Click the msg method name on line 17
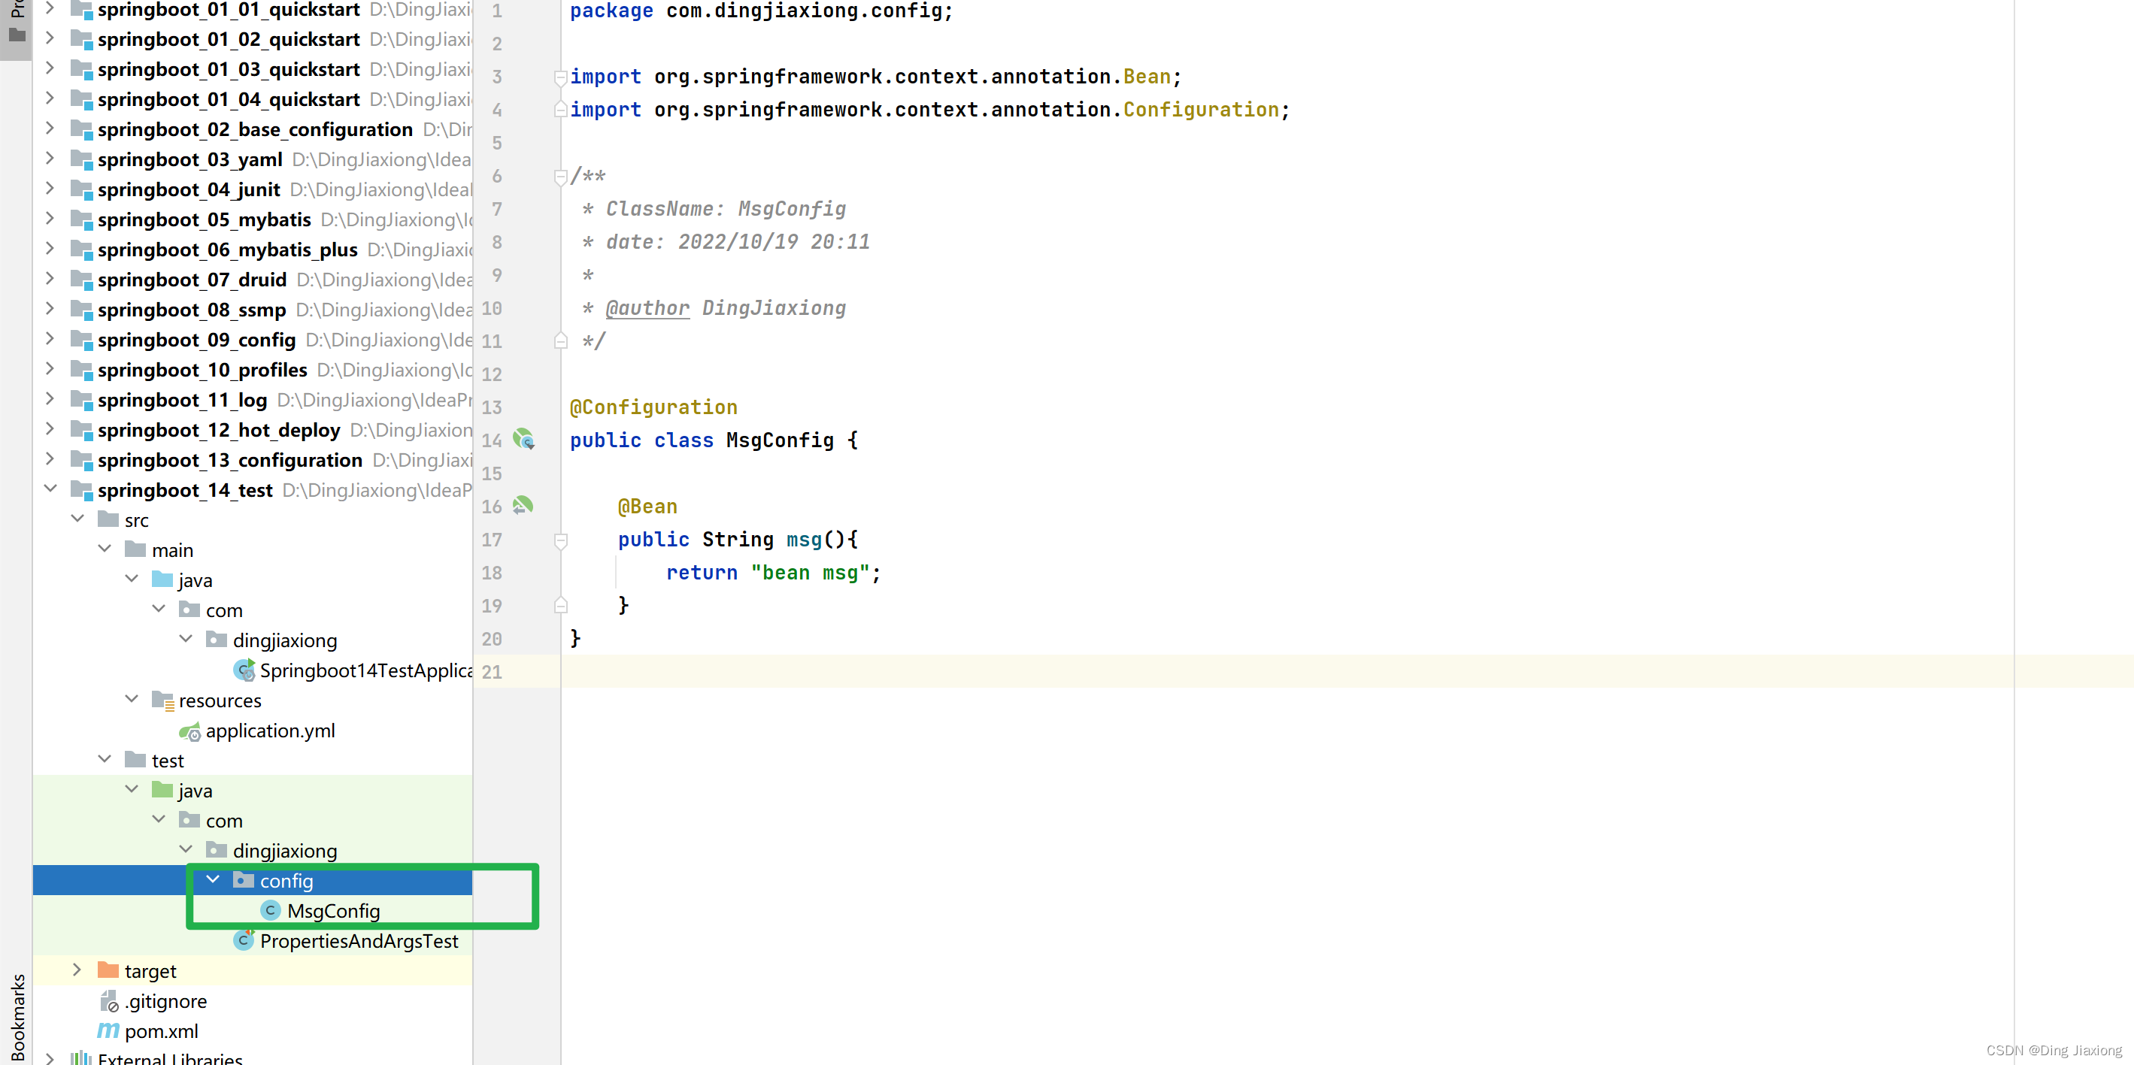2134x1065 pixels. coord(804,539)
